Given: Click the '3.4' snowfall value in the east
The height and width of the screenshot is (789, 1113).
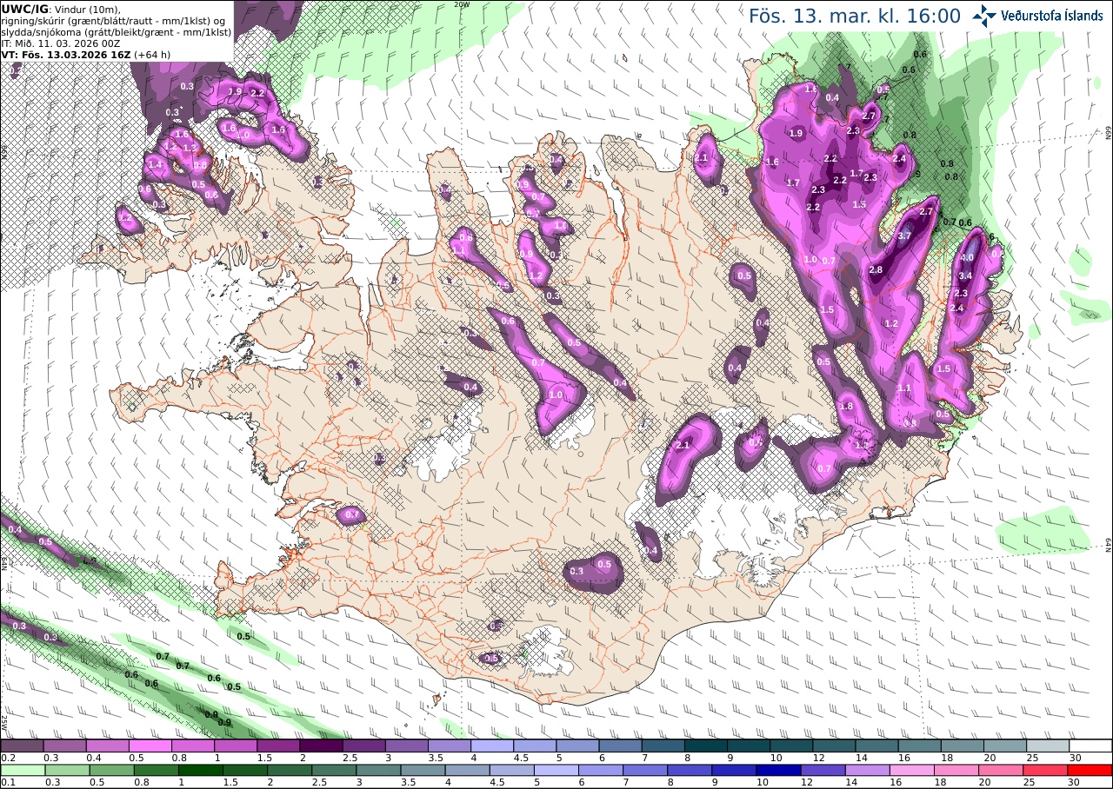Looking at the screenshot, I should click(x=964, y=275).
